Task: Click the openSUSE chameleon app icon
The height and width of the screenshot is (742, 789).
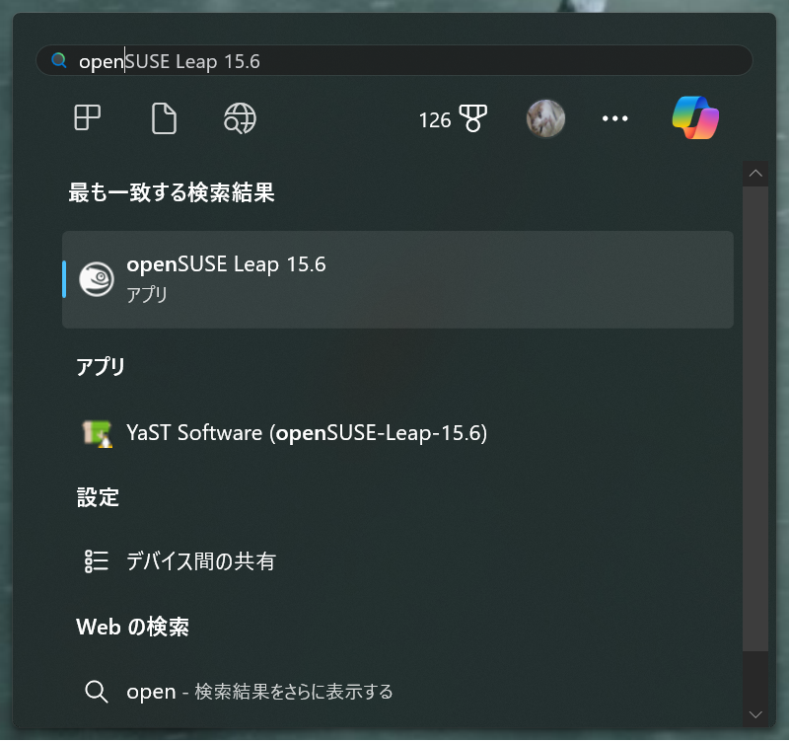Action: (x=98, y=278)
